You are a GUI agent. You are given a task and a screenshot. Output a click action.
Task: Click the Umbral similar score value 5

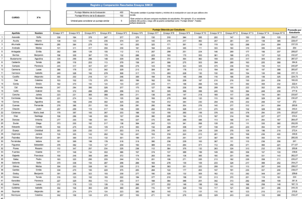[121, 21]
